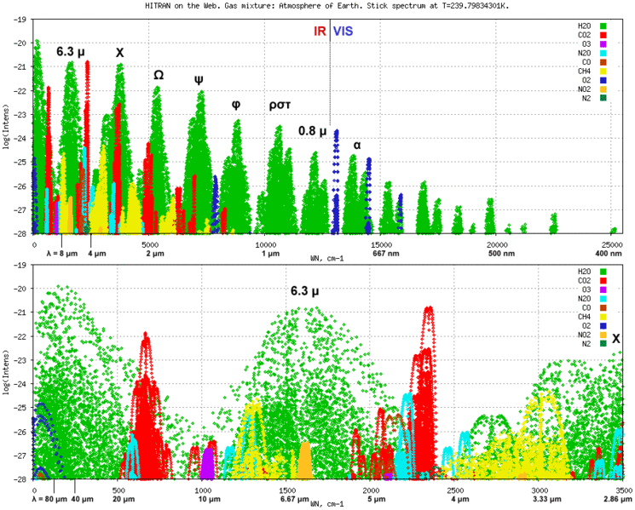
Task: Click the '10 µm' axis label
Action: point(209,499)
